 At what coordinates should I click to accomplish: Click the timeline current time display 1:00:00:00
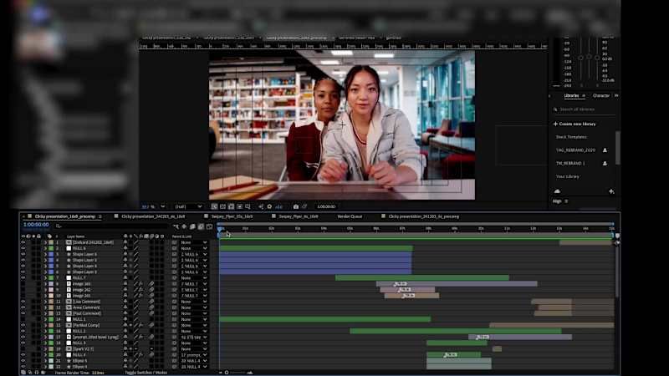pyautogui.click(x=36, y=225)
